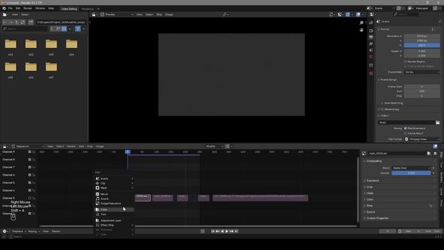Open the World properties tab icon
Image resolution: width=444 pixels, height=250 pixels.
[371, 57]
